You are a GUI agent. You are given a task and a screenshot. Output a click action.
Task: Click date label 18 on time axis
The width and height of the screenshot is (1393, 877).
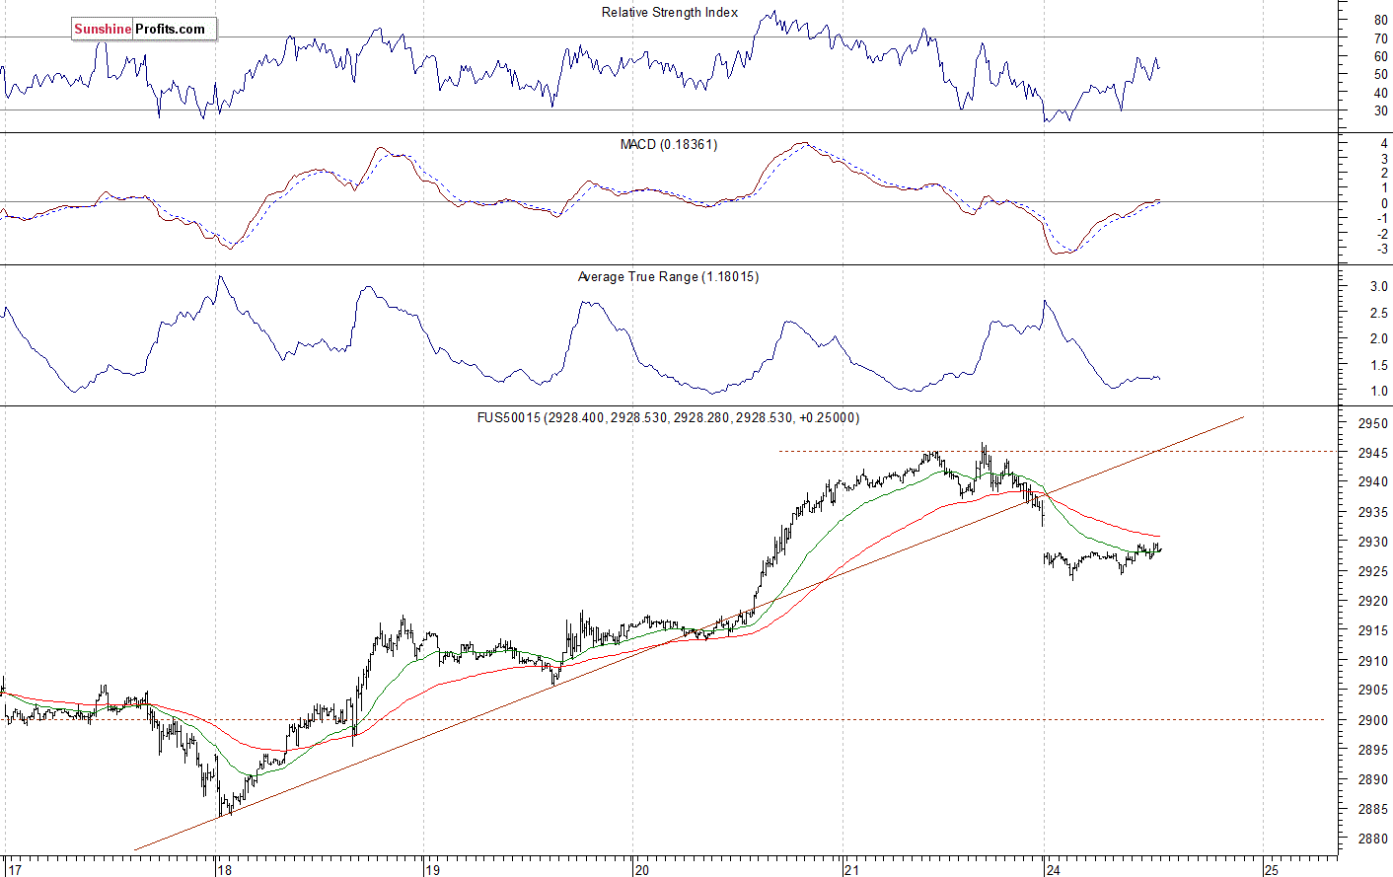point(225,870)
